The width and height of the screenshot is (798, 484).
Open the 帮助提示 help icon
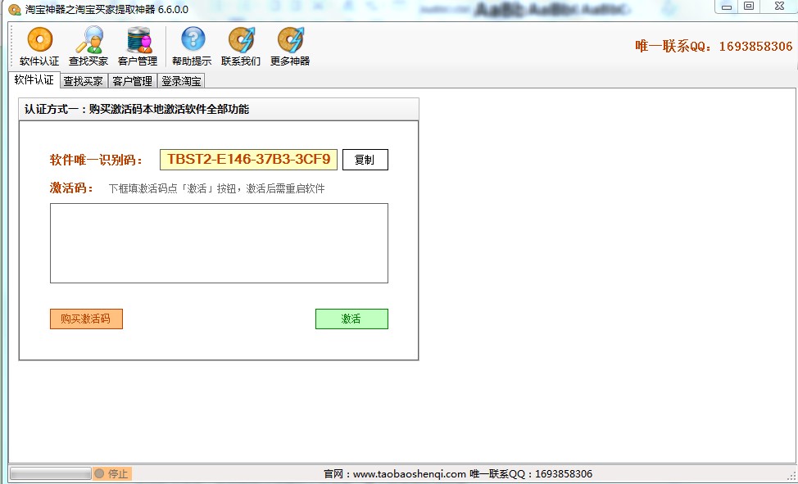coord(192,47)
